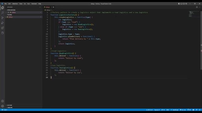Open Explorer Views and More Actions ellipsis
This screenshot has width=202, height=113.
click(x=40, y=7)
